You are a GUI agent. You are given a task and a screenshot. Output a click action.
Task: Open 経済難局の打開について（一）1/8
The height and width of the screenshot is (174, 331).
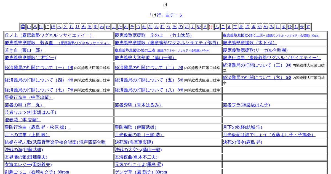(39, 68)
